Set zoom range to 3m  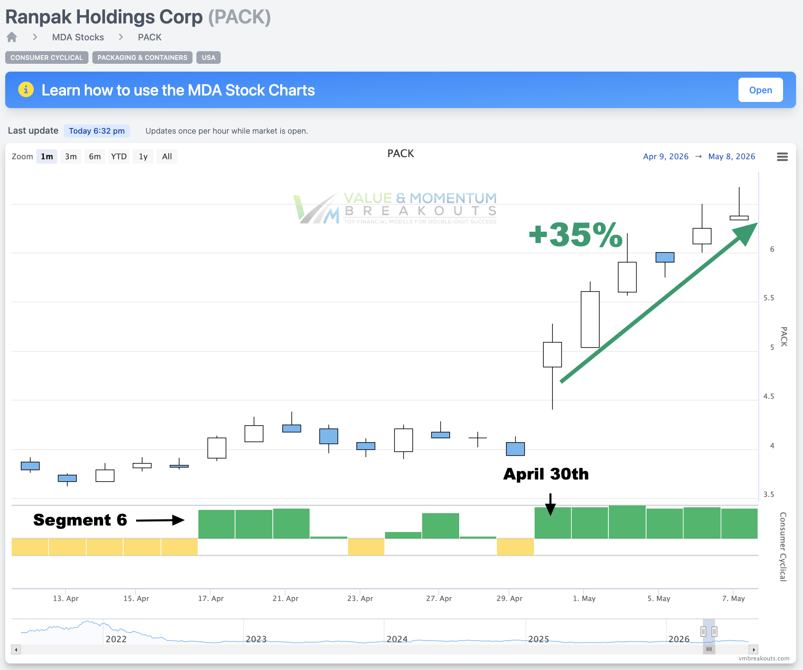point(71,157)
